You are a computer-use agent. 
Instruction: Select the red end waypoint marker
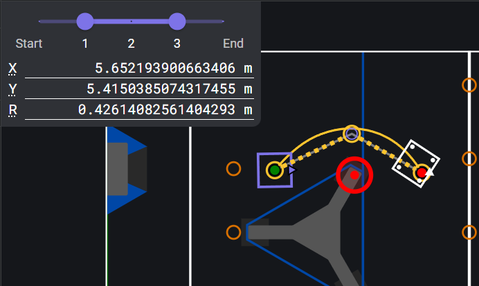(x=422, y=173)
